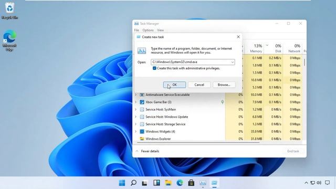Click Service Host: SysMain icon
This screenshot has height=189, width=336.
142,110
